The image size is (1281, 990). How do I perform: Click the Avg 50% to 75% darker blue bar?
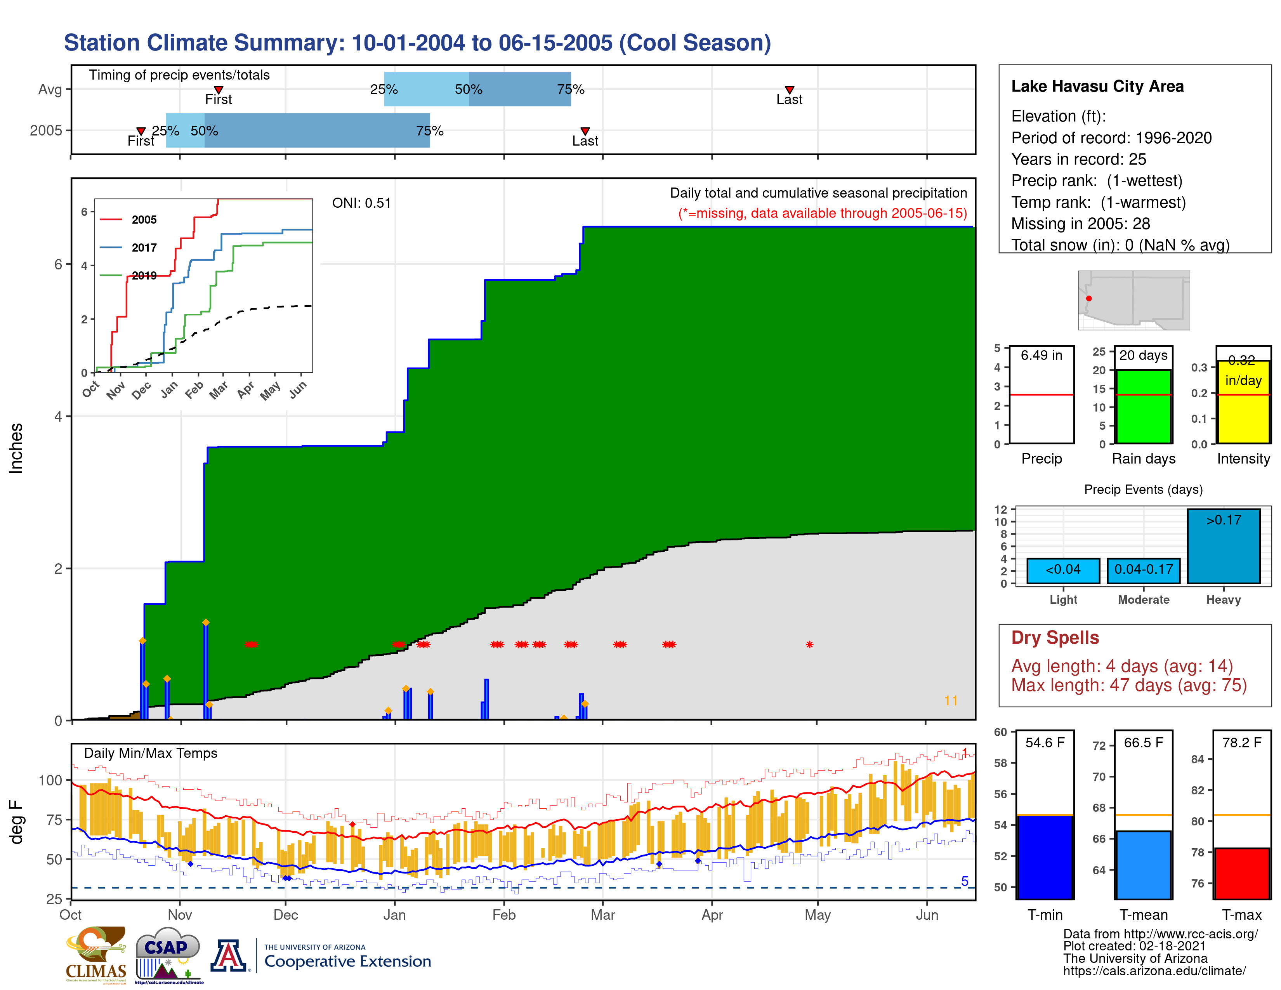pyautogui.click(x=520, y=89)
